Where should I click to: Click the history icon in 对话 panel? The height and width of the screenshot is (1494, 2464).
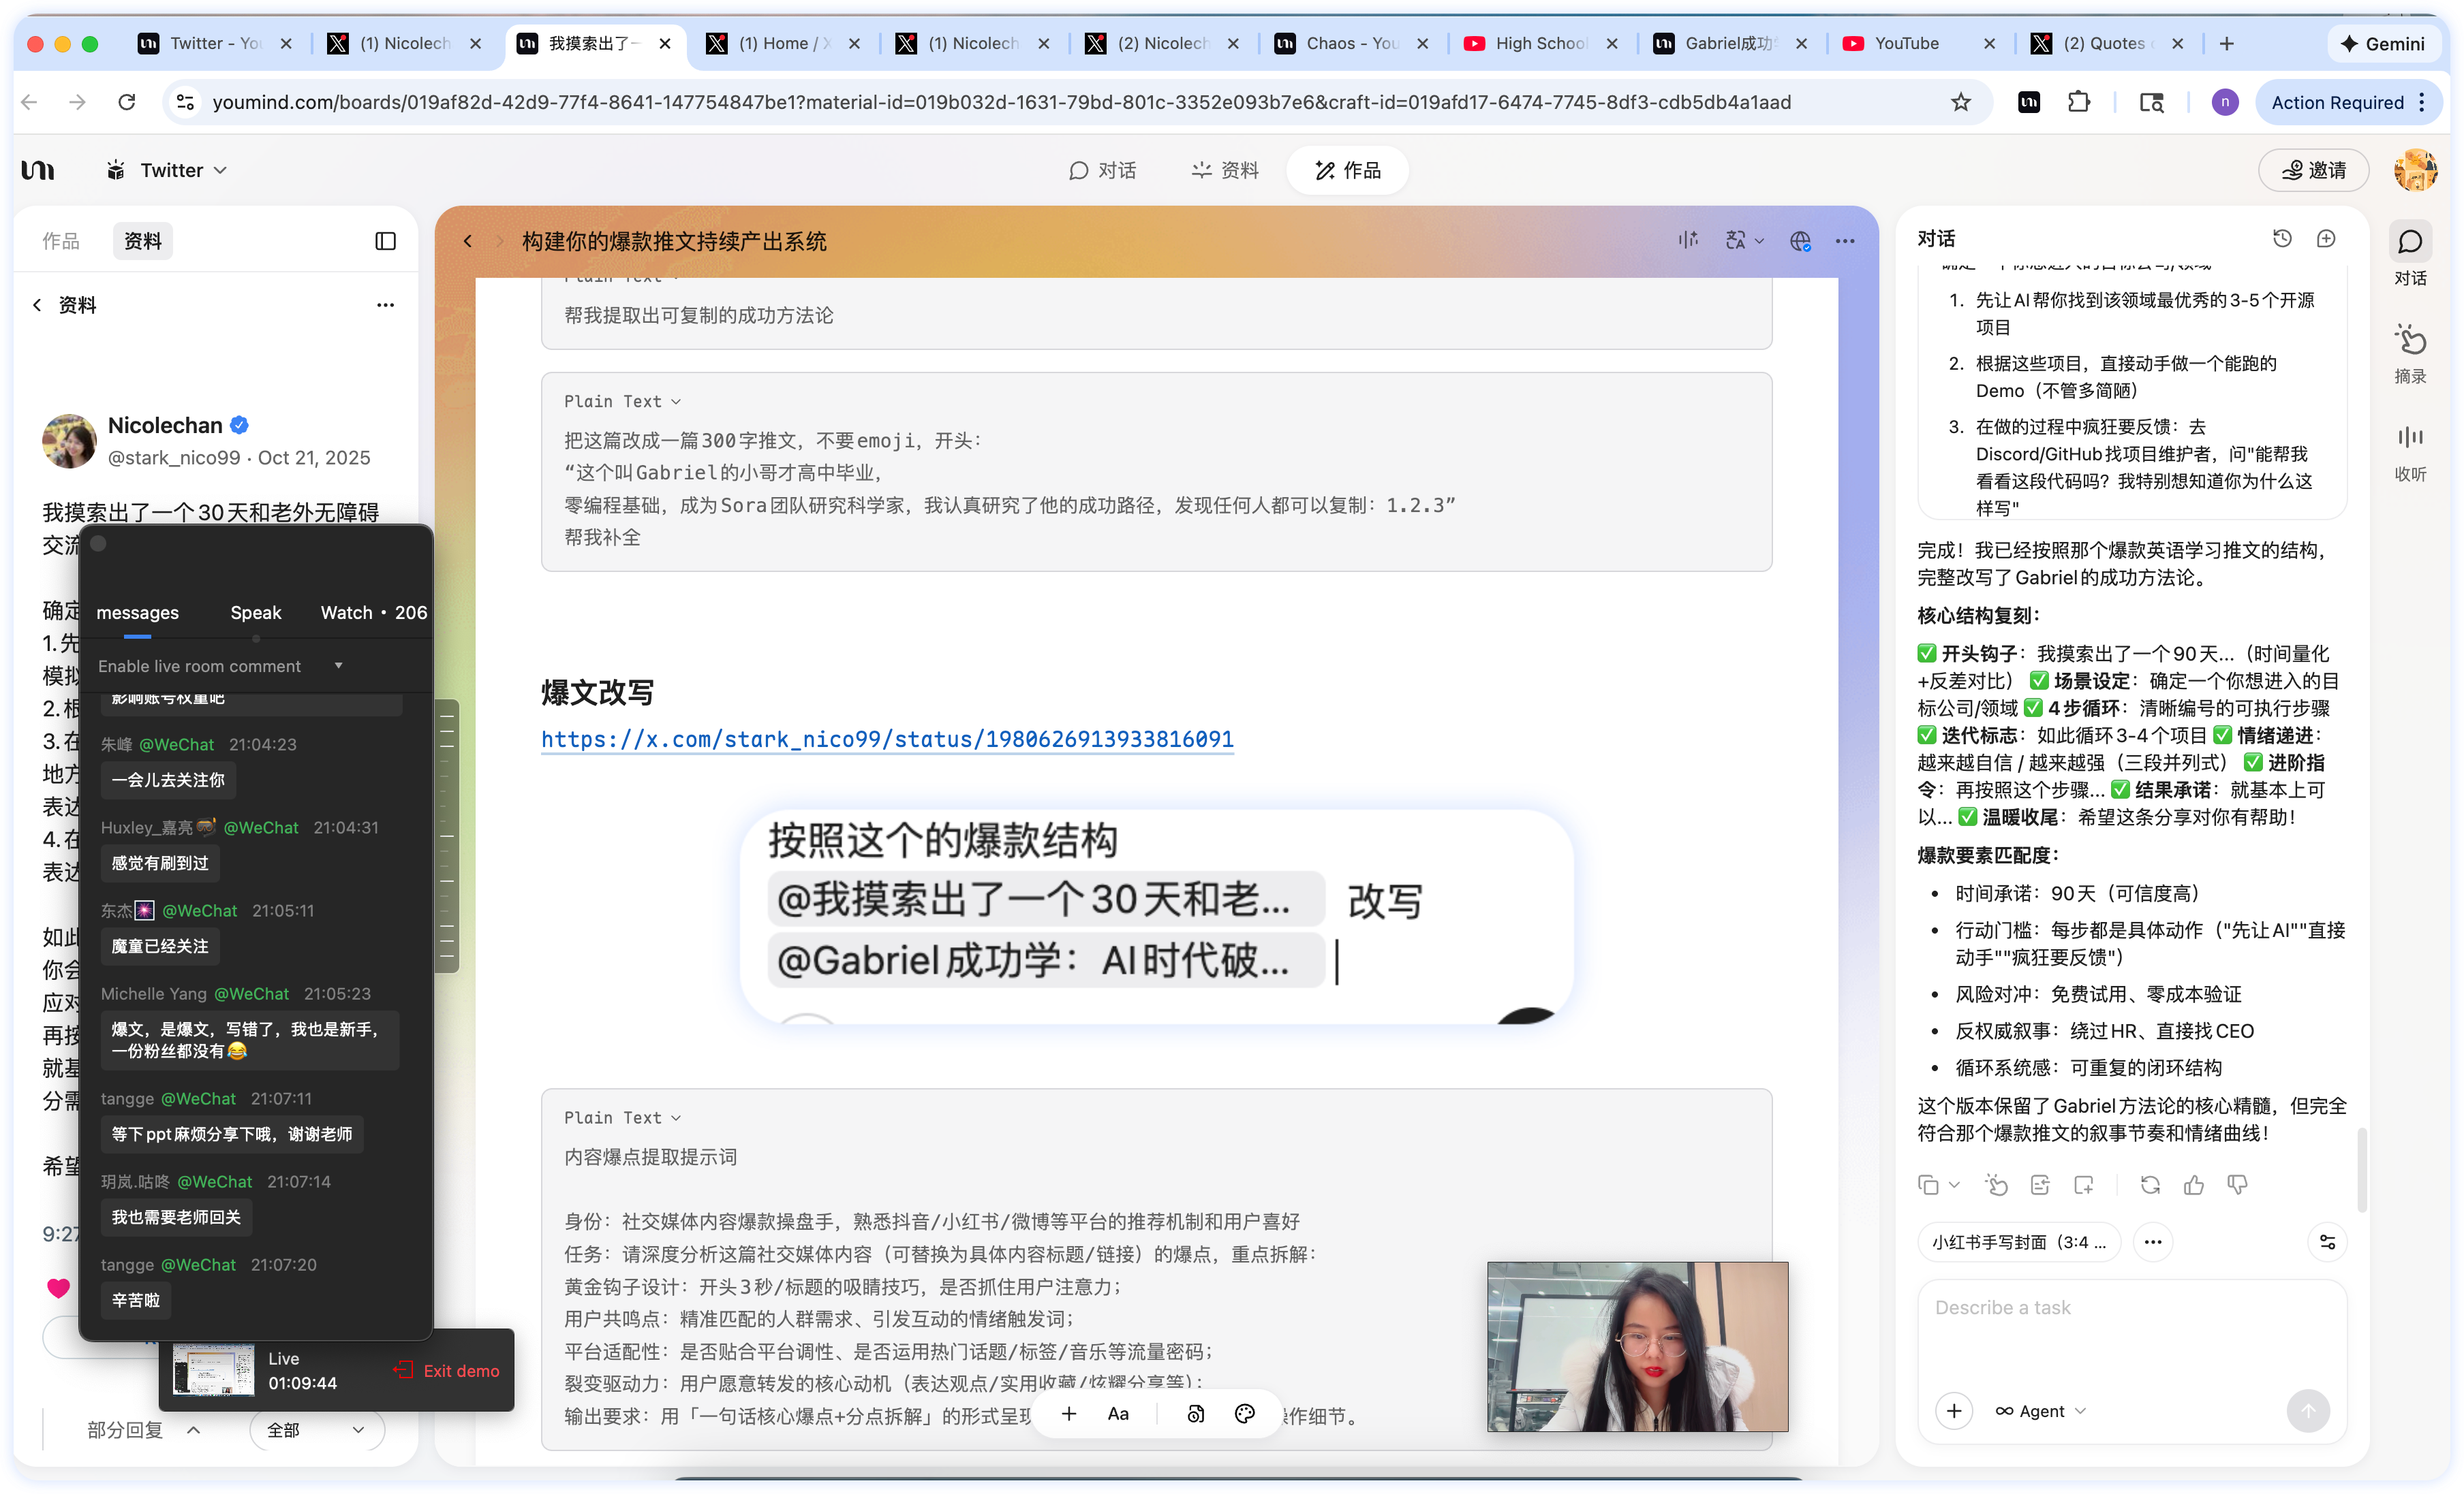pyautogui.click(x=2281, y=239)
